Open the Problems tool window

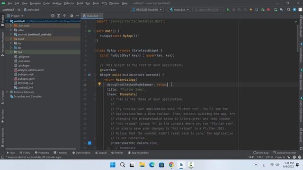(42, 153)
